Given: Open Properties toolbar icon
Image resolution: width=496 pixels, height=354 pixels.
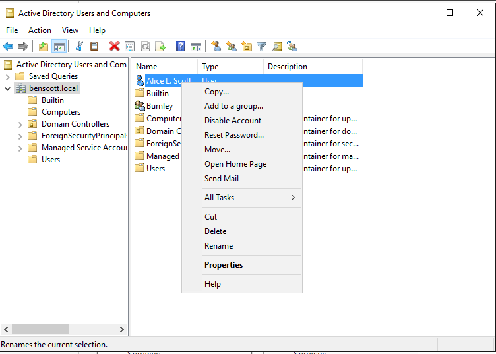Looking at the screenshot, I should point(129,46).
